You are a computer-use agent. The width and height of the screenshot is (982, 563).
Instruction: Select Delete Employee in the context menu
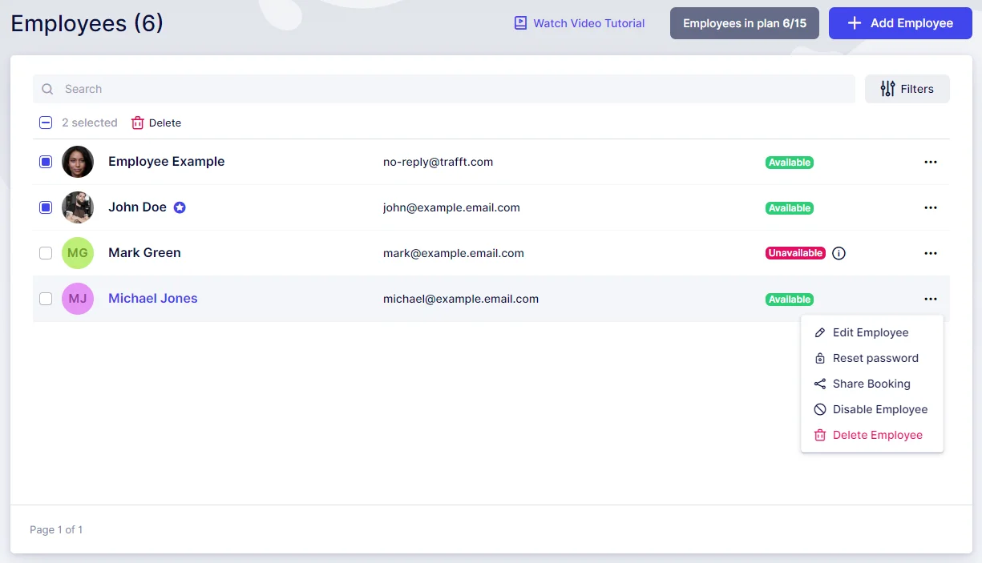click(x=877, y=435)
